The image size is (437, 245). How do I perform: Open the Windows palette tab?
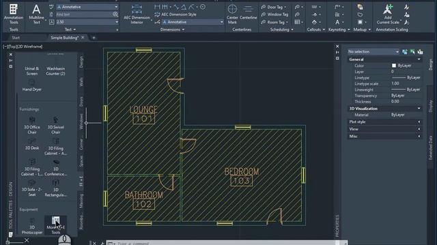(81, 121)
